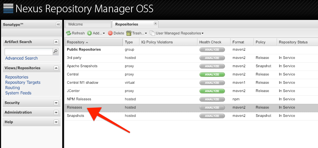Open the Repositories sidebar link
This screenshot has height=148, width=318.
coord(17,77)
